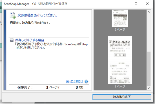This screenshot has width=155, height=104.
Task: Minimize the ScanSnap Manager window
Action: coord(125,4)
